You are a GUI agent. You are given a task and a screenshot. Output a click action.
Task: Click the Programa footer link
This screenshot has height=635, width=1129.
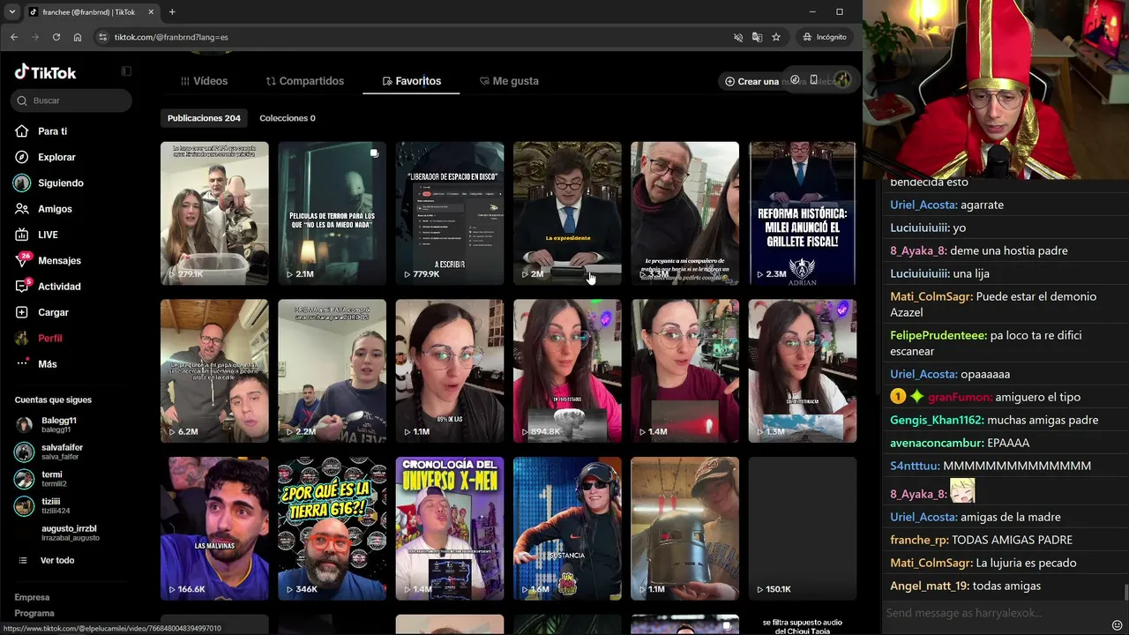point(34,613)
